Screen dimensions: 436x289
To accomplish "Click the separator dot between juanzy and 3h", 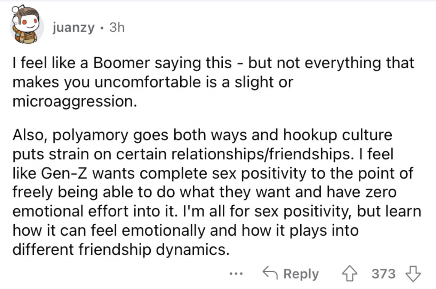I will click(x=102, y=28).
